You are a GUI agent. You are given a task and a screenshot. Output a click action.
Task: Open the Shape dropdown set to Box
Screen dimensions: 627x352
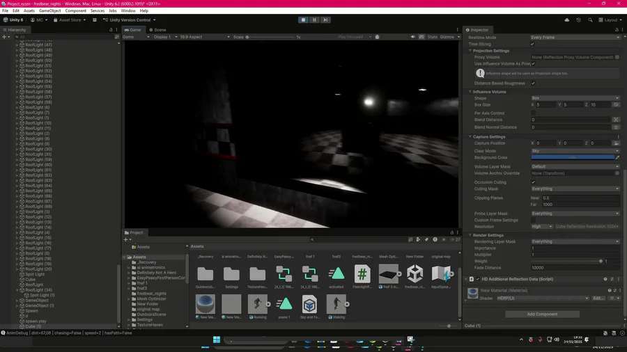pyautogui.click(x=575, y=98)
